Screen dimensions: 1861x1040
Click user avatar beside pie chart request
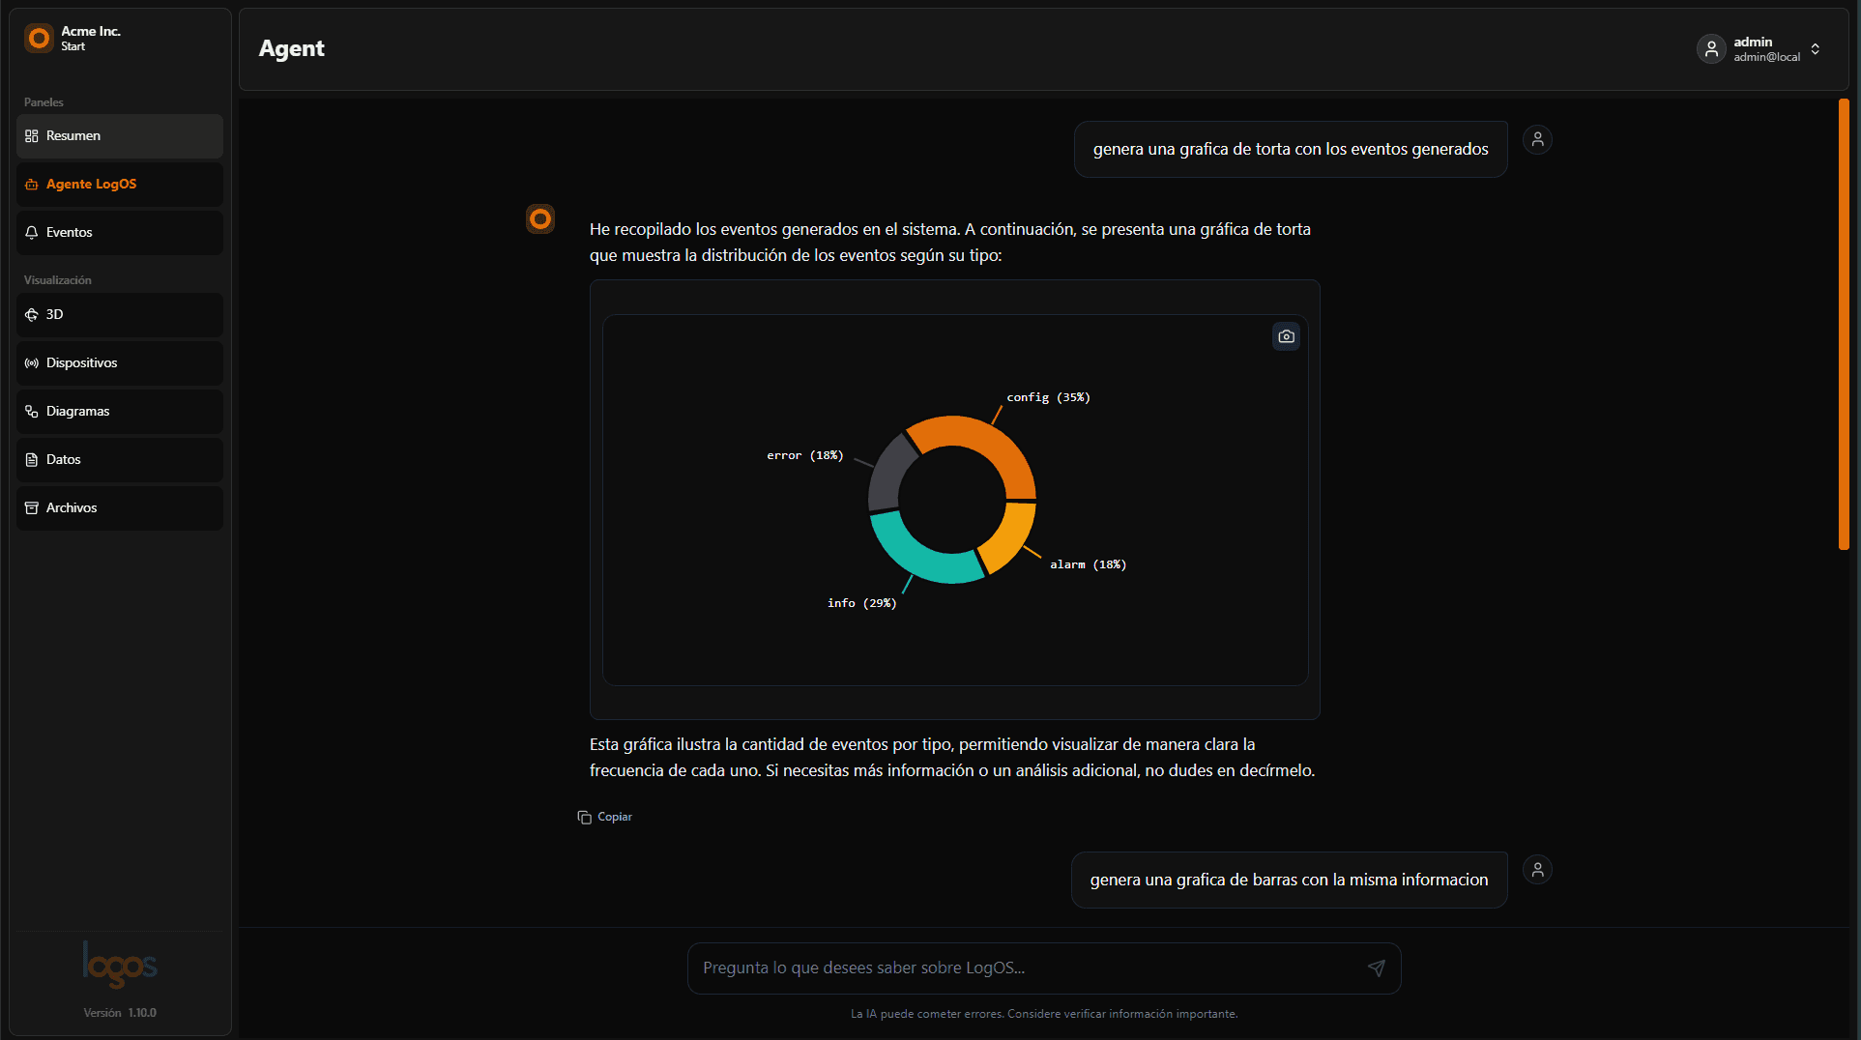click(x=1537, y=140)
